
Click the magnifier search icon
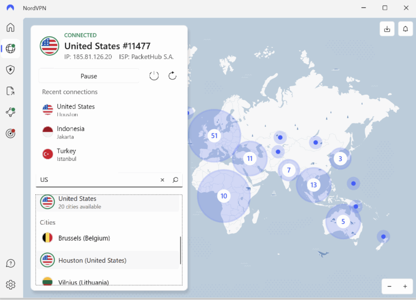tap(175, 180)
